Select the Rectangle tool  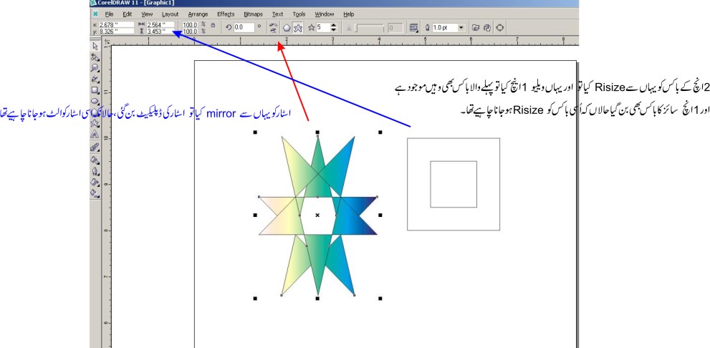(95, 90)
